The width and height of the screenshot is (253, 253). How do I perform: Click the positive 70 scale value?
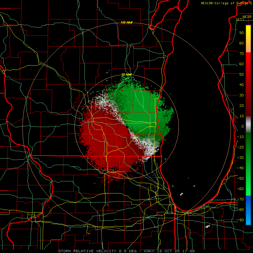(241, 54)
